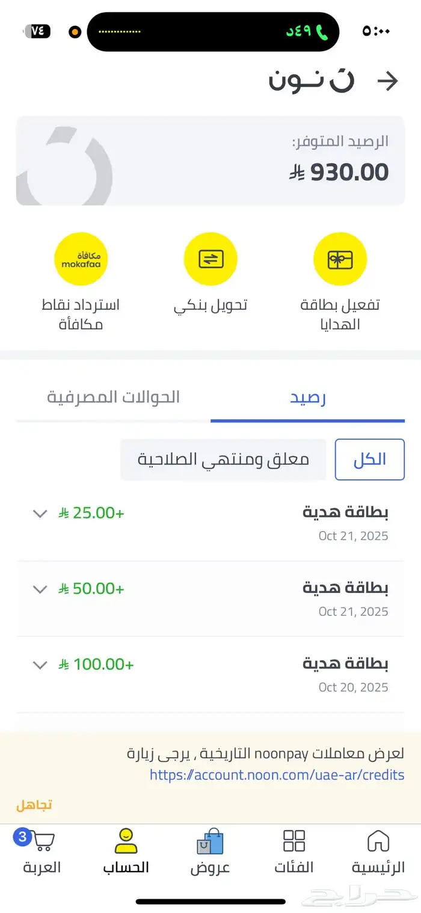The height and width of the screenshot is (913, 421).
Task: Tap the available balance card showing 930.00
Action: coord(210,161)
